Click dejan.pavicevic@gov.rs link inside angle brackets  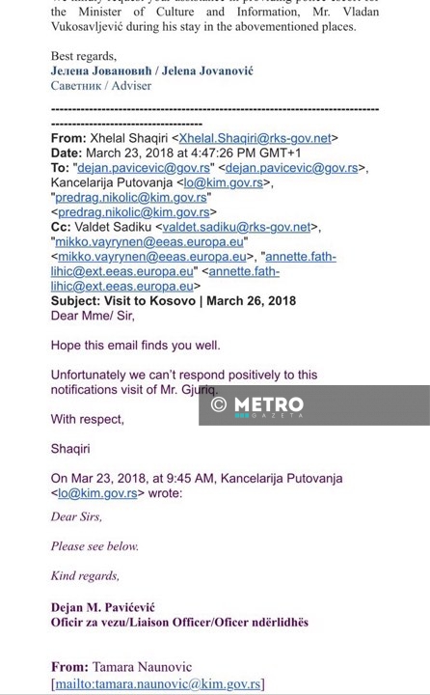pos(292,168)
